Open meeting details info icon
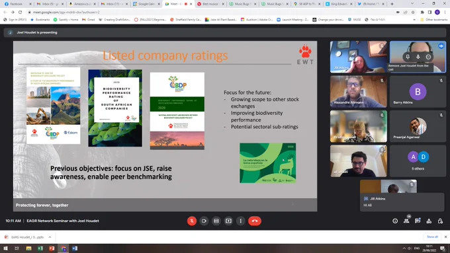 coord(395,221)
